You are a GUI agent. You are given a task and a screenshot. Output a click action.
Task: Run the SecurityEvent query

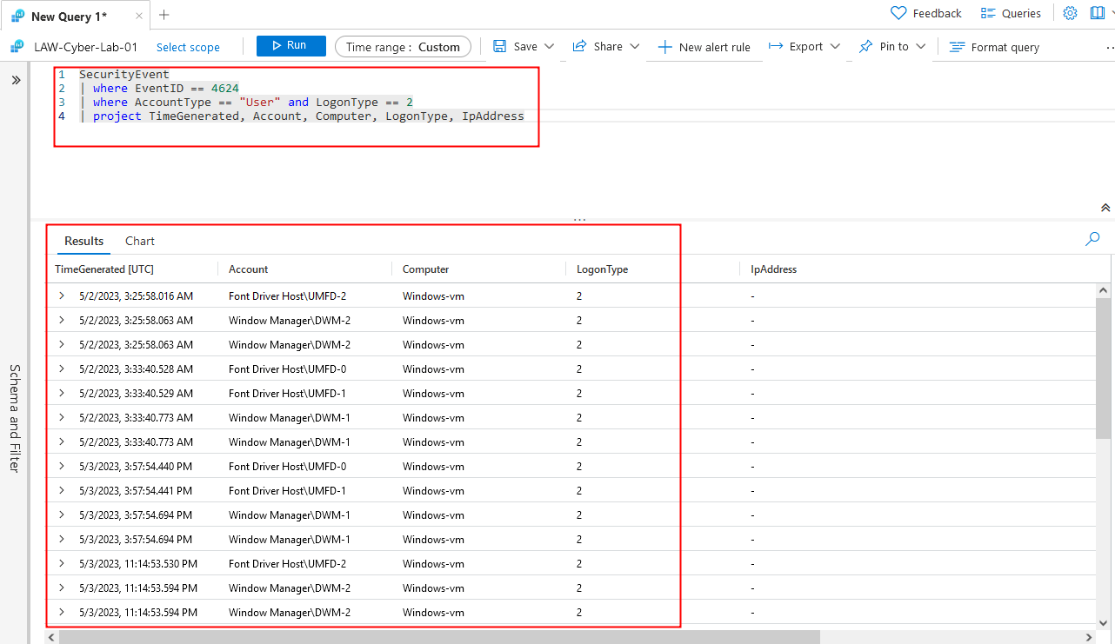tap(290, 45)
